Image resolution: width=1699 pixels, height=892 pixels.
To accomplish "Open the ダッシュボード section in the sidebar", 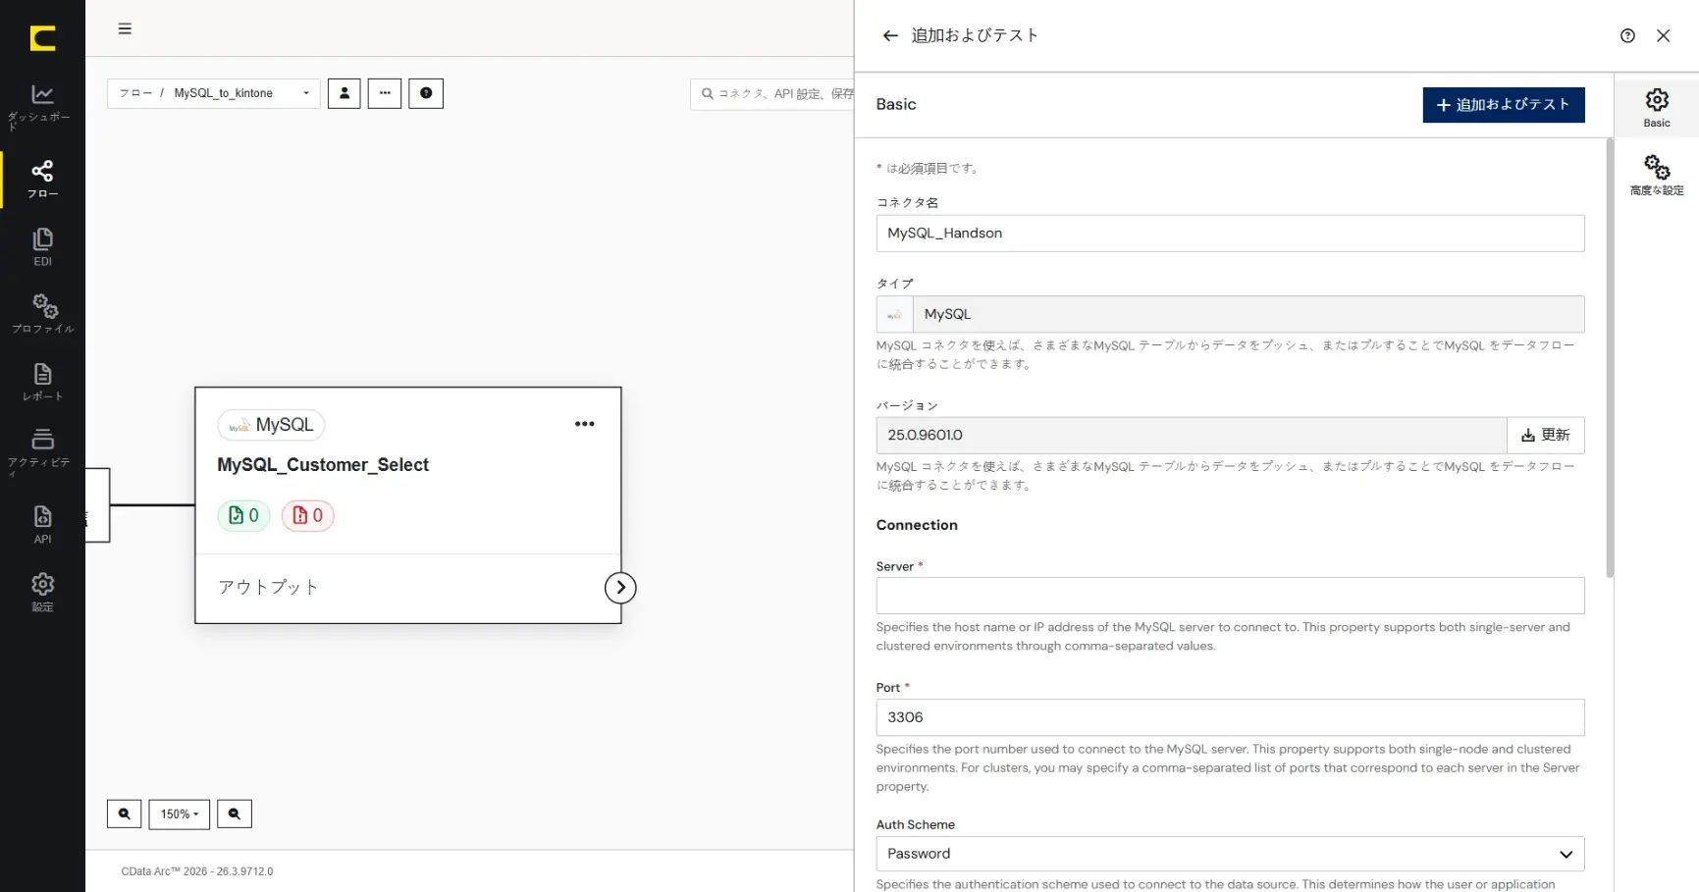I will pyautogui.click(x=42, y=106).
